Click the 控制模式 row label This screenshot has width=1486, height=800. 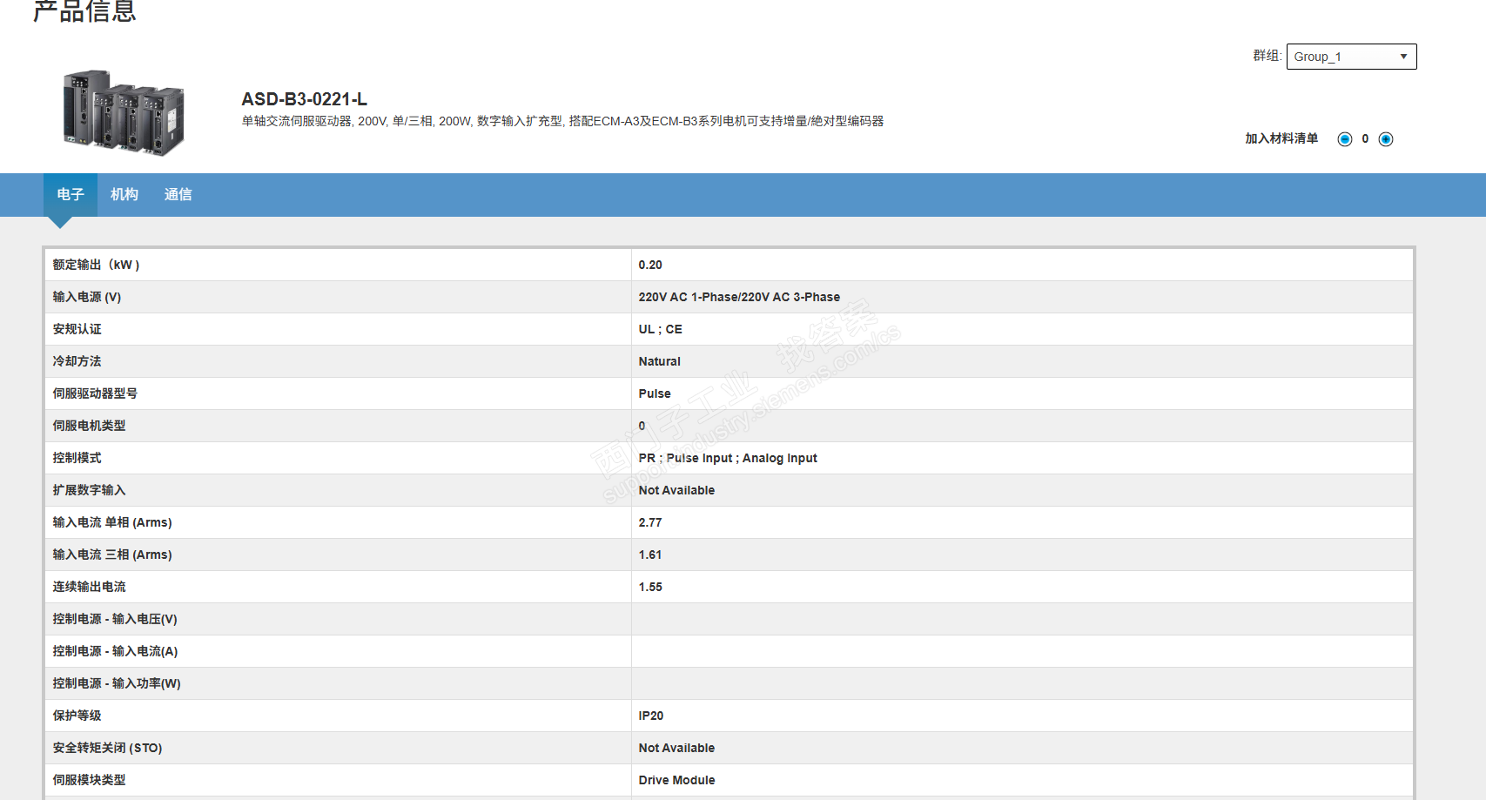[x=77, y=458]
